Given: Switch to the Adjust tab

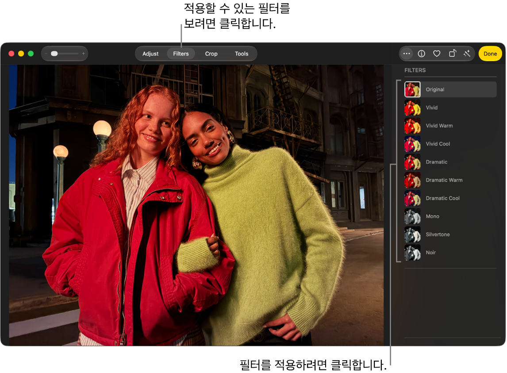Looking at the screenshot, I should point(150,54).
